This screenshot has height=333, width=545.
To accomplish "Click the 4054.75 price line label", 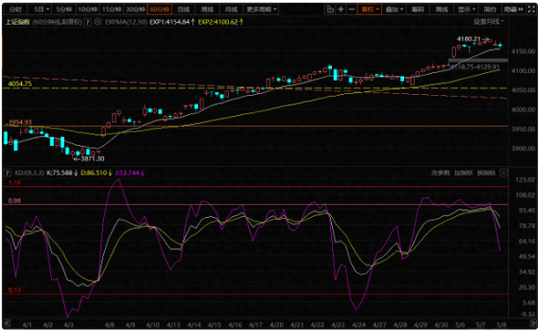I will [20, 84].
